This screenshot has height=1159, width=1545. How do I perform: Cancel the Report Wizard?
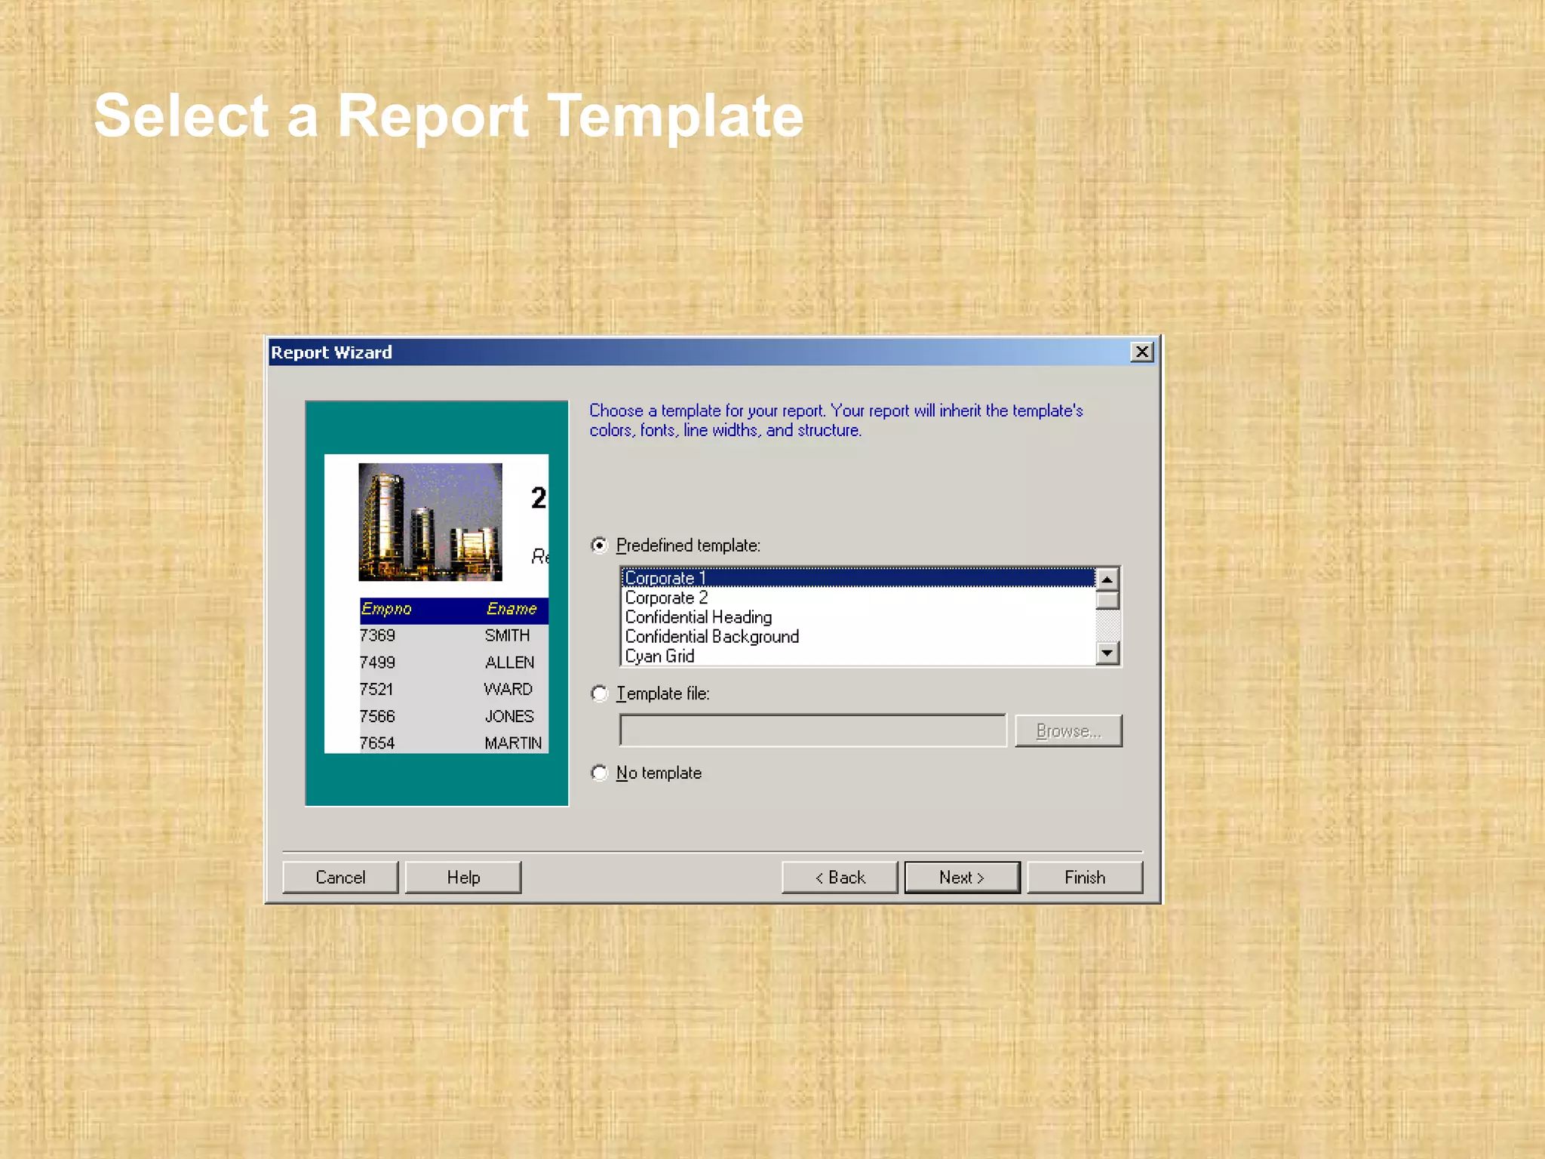[x=340, y=878]
